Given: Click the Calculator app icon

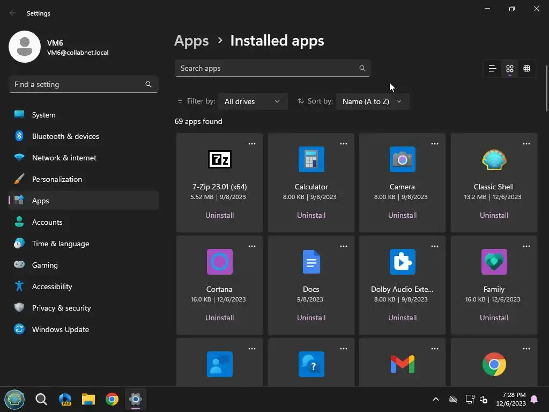Looking at the screenshot, I should [x=311, y=159].
